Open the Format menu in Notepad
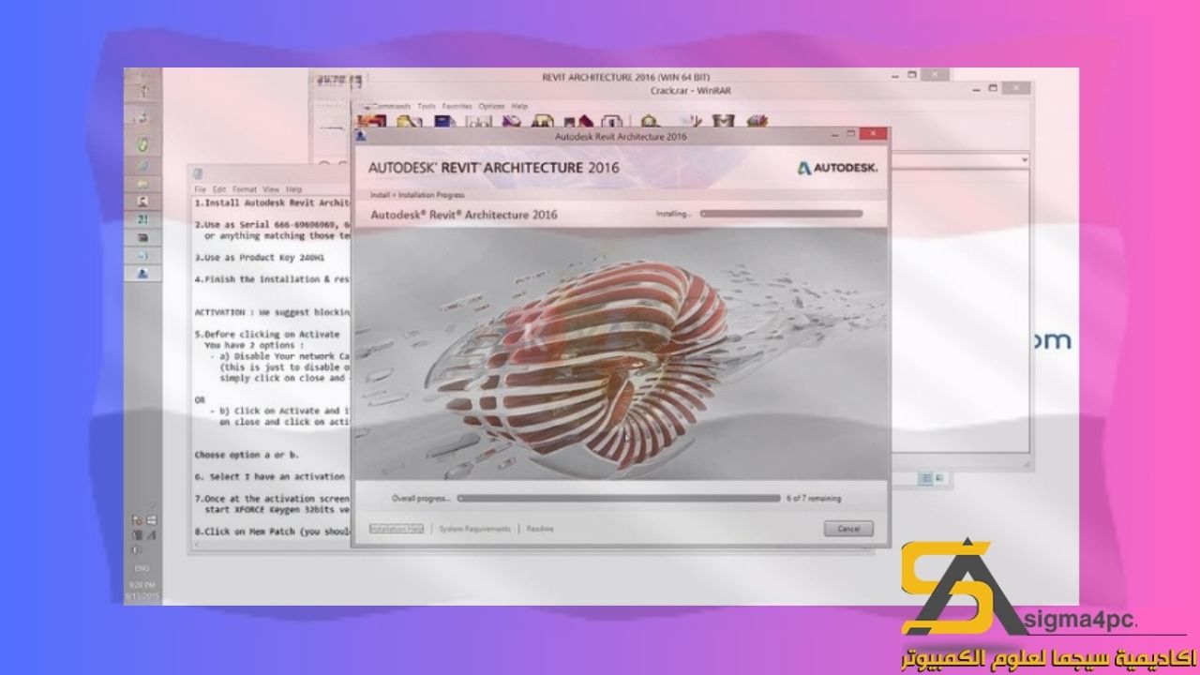This screenshot has width=1200, height=675. coord(244,189)
